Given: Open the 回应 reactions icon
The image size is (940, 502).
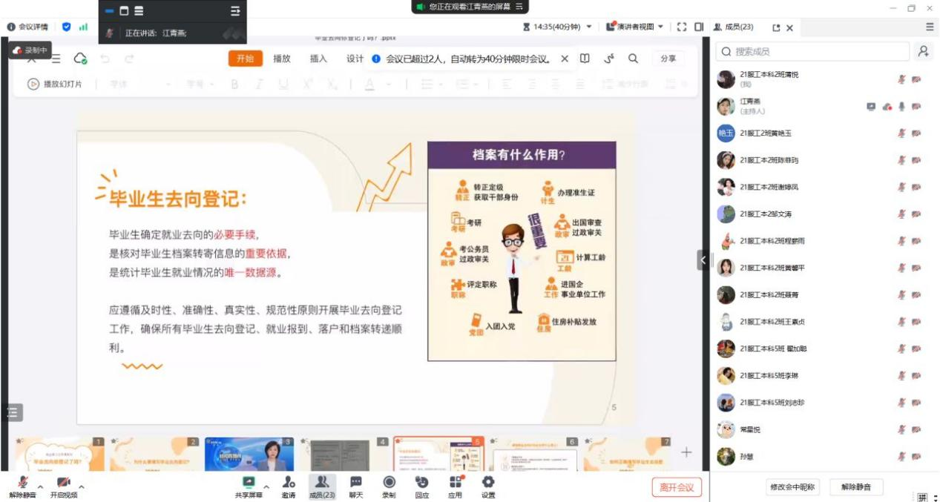Looking at the screenshot, I should click(x=421, y=483).
